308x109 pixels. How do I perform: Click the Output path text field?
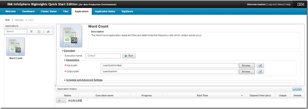(169, 72)
